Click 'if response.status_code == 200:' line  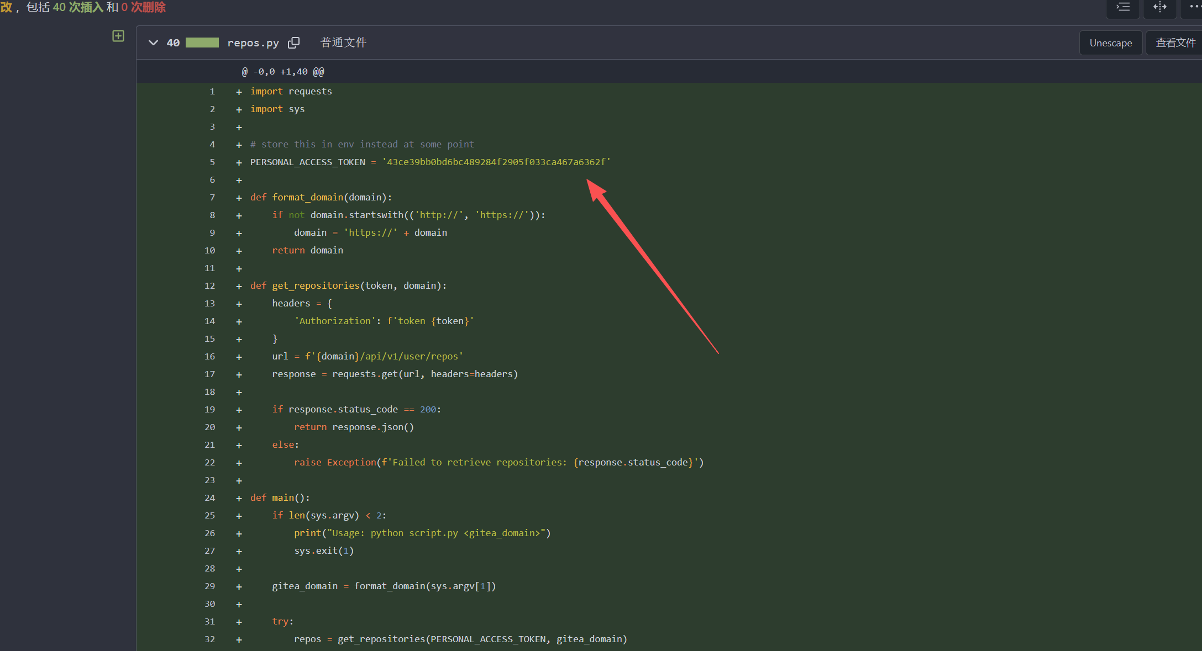tap(356, 409)
